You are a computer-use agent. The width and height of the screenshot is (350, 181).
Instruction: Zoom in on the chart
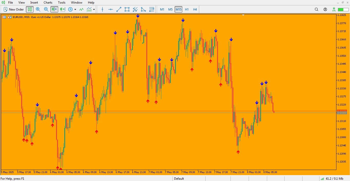coord(38,9)
